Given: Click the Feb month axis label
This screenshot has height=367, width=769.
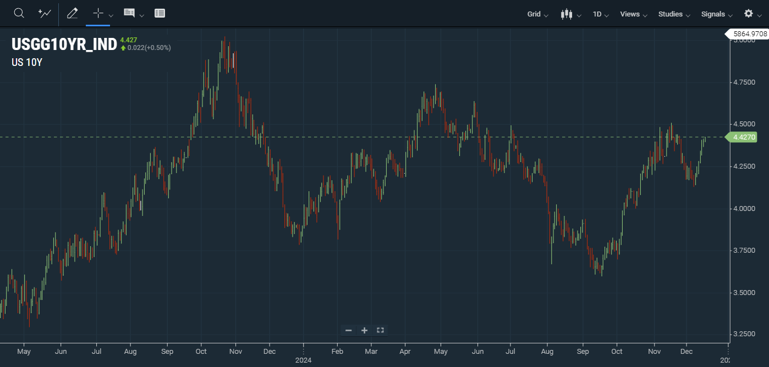Looking at the screenshot, I should (x=337, y=351).
